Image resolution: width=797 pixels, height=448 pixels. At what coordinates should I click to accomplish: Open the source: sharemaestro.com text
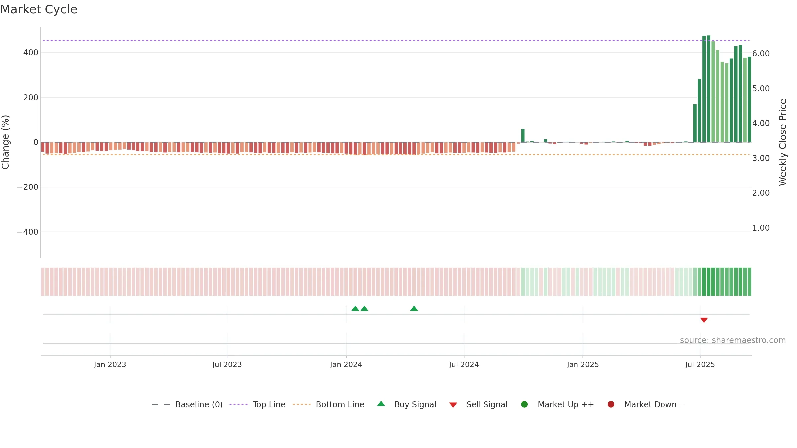pyautogui.click(x=733, y=340)
